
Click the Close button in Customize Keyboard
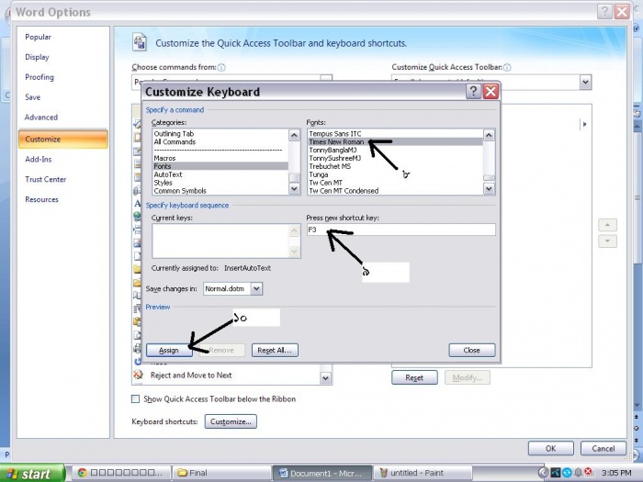click(472, 350)
